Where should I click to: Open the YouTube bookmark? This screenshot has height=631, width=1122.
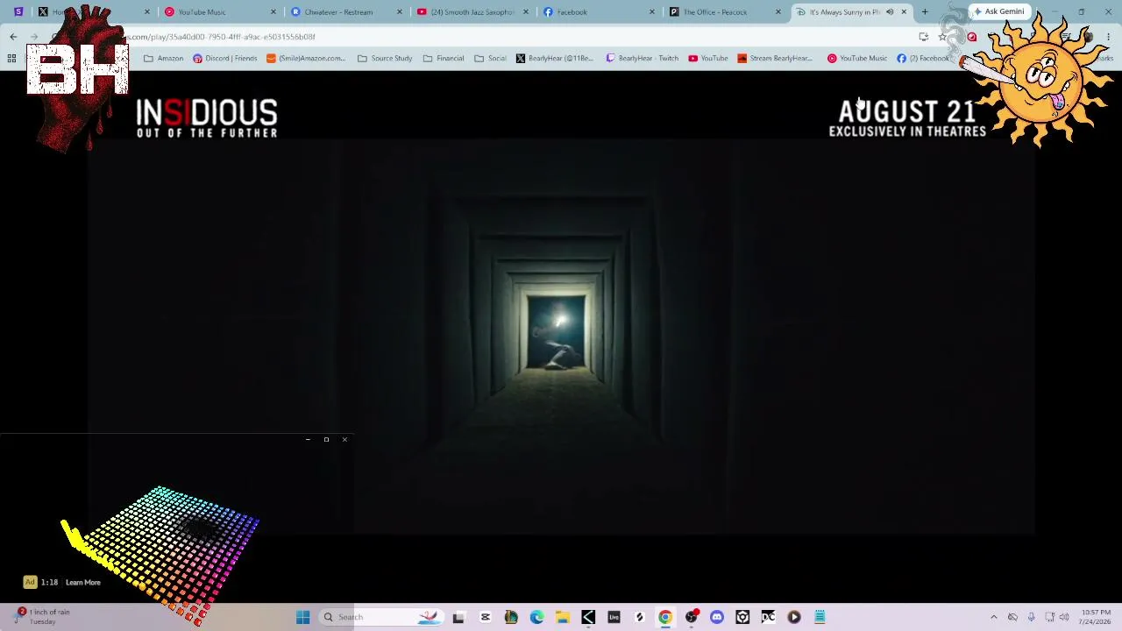pyautogui.click(x=708, y=59)
